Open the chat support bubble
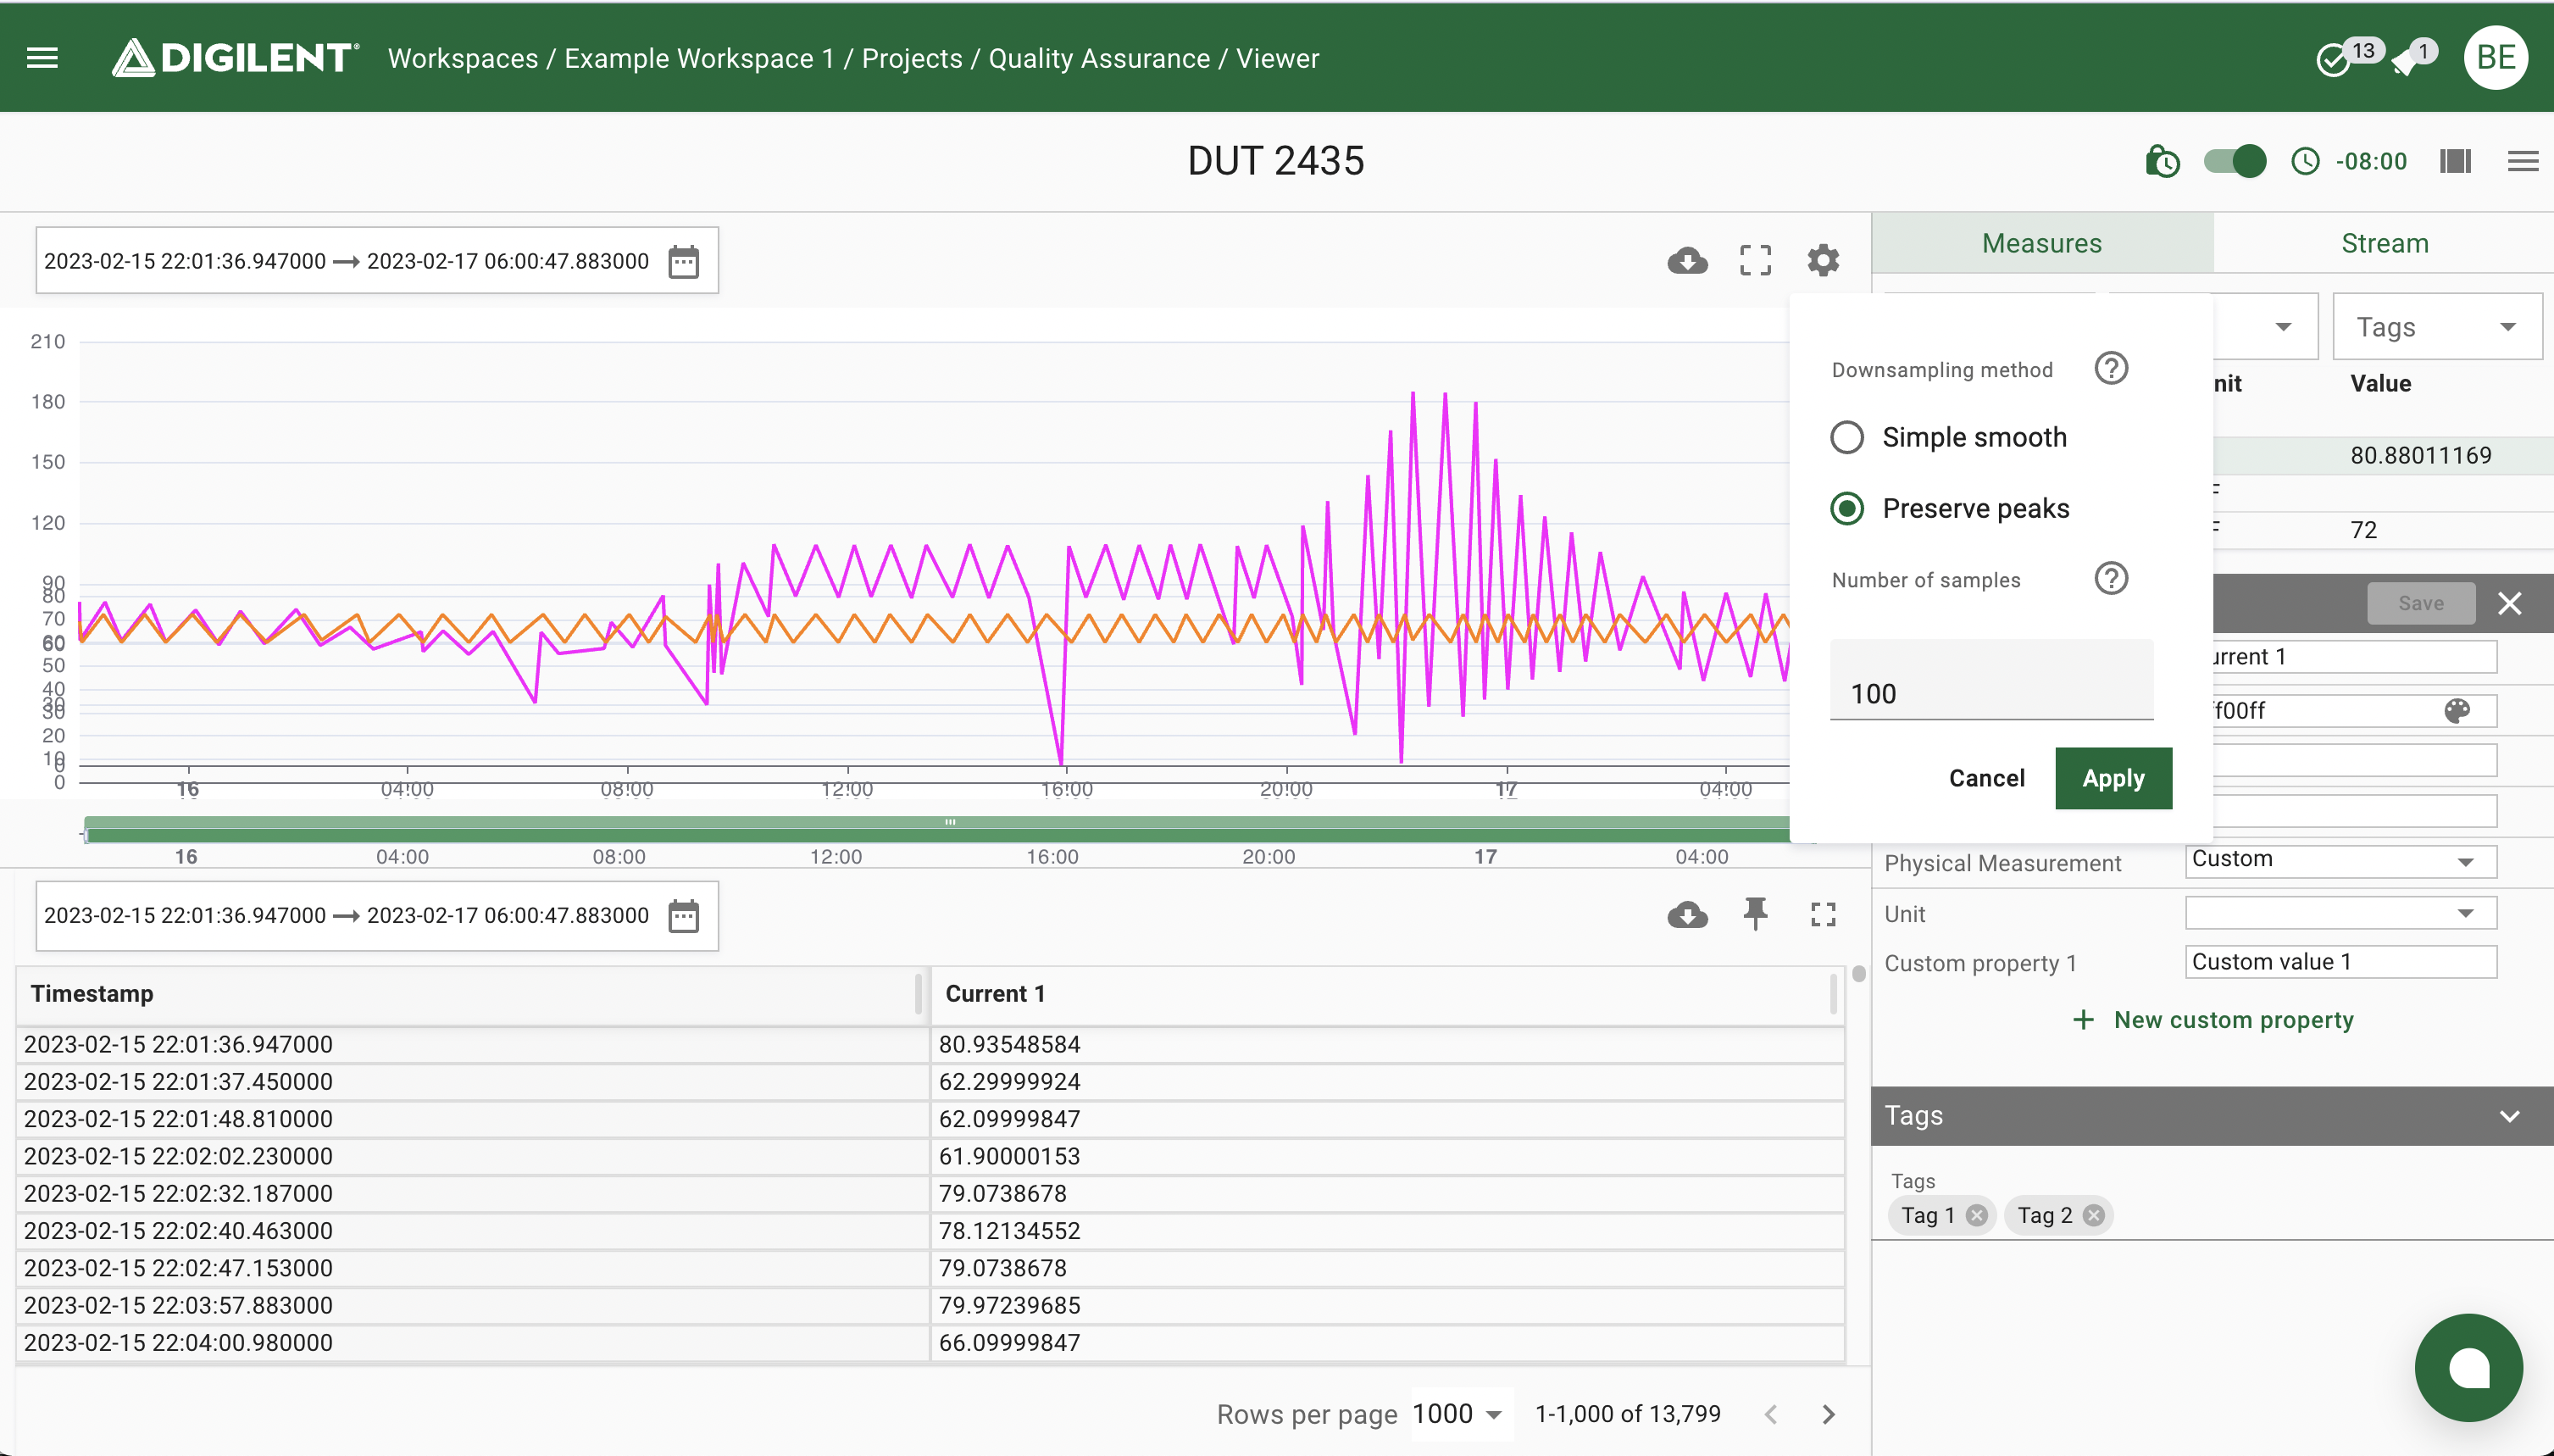The height and width of the screenshot is (1456, 2554). pyautogui.click(x=2468, y=1368)
